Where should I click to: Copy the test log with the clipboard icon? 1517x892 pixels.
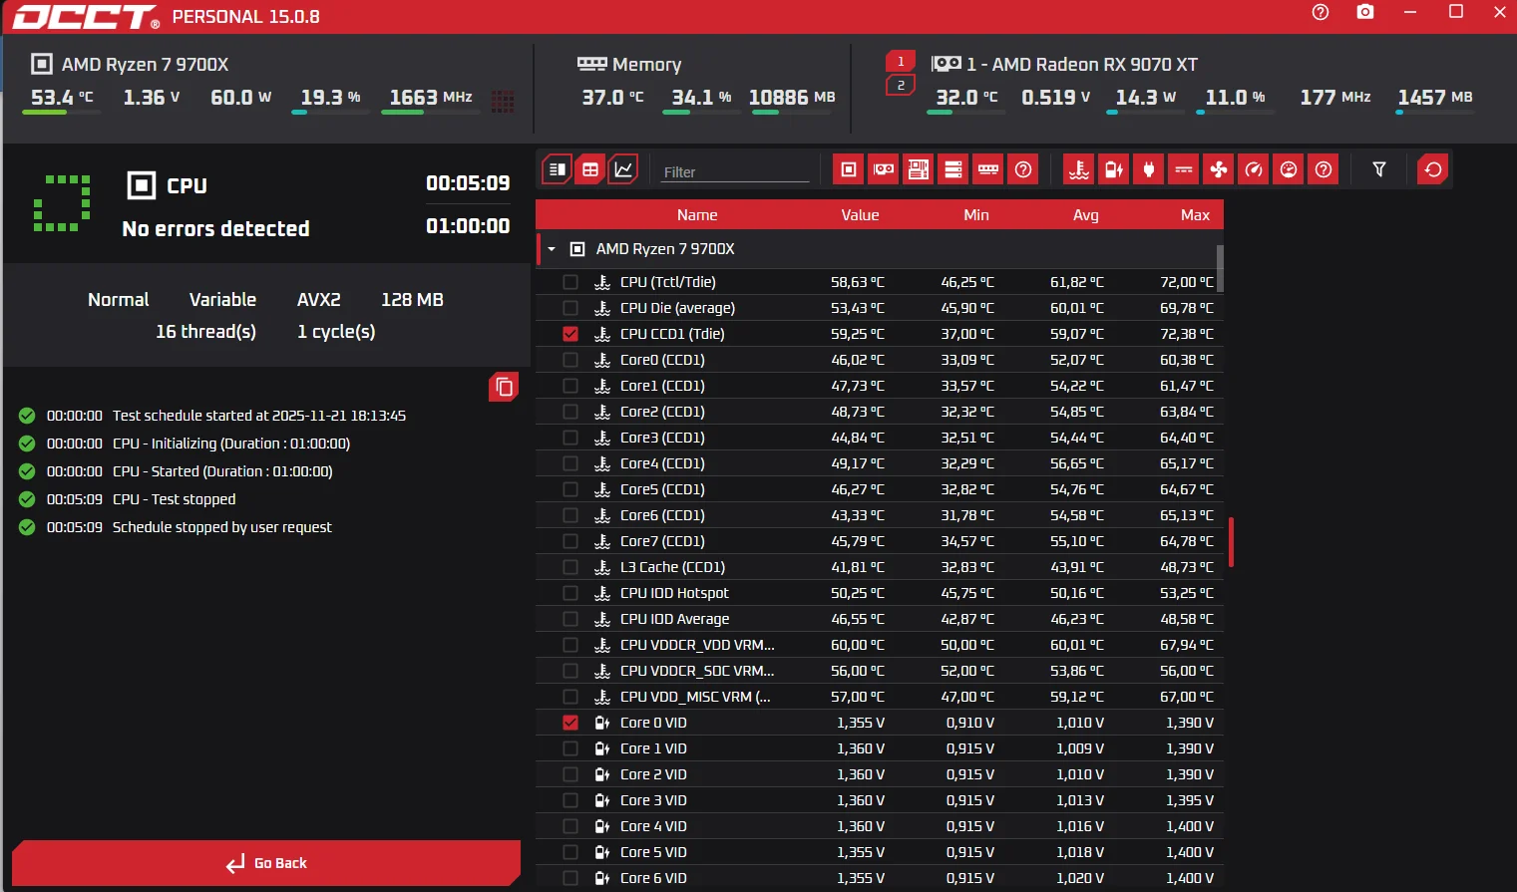(x=504, y=387)
